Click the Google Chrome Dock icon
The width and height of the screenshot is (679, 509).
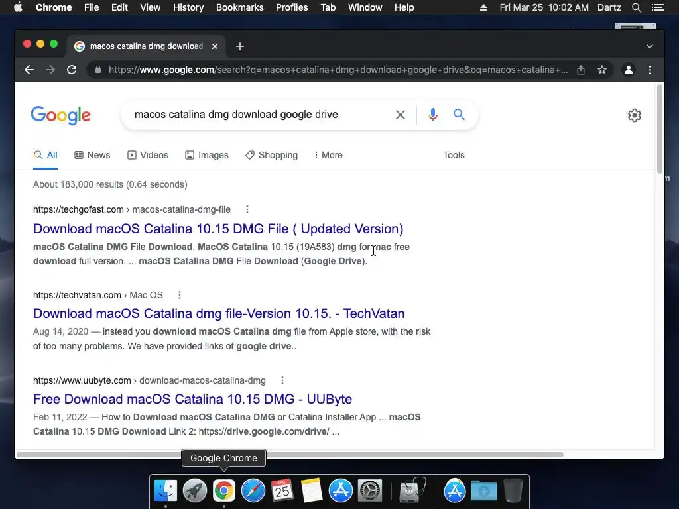pyautogui.click(x=224, y=490)
